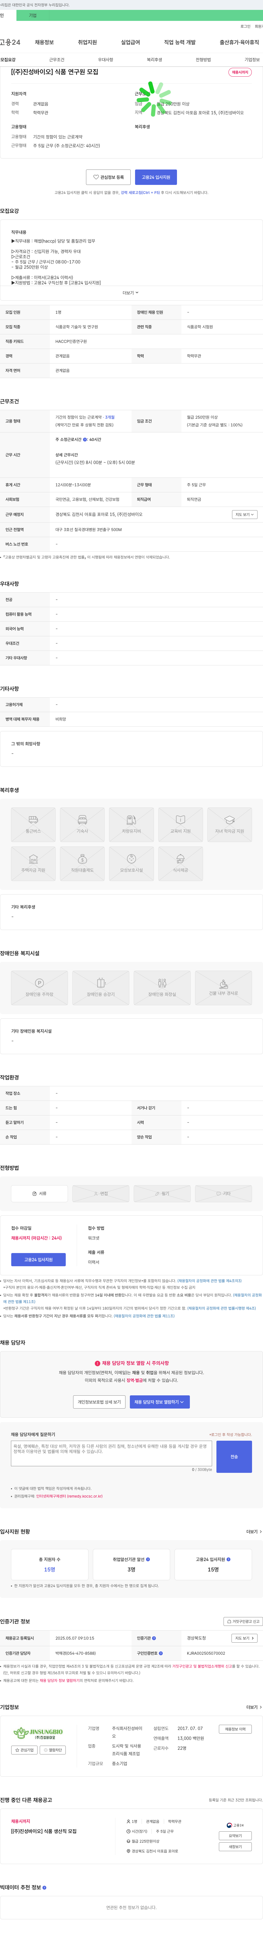
Task: Click the 거짓구인광고 신고 button
Action: [243, 1622]
